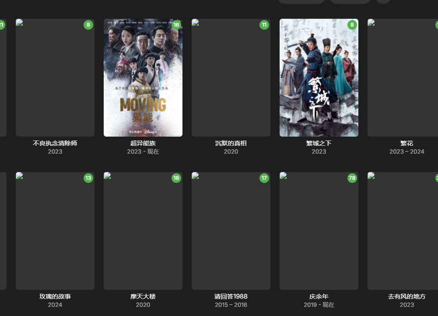Click the 去有风的地方 title link
The height and width of the screenshot is (316, 438).
tap(407, 296)
